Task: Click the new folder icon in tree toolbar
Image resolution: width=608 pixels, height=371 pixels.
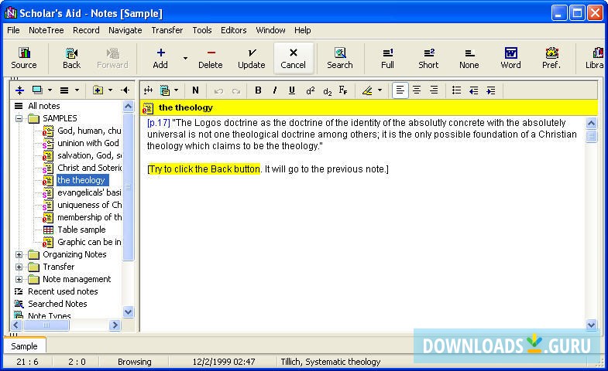Action: tap(98, 90)
